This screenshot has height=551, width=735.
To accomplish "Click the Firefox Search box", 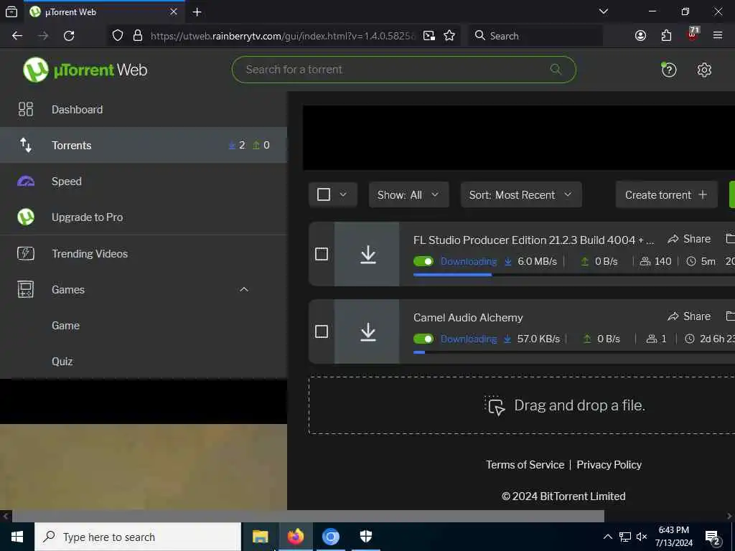I will pos(535,36).
